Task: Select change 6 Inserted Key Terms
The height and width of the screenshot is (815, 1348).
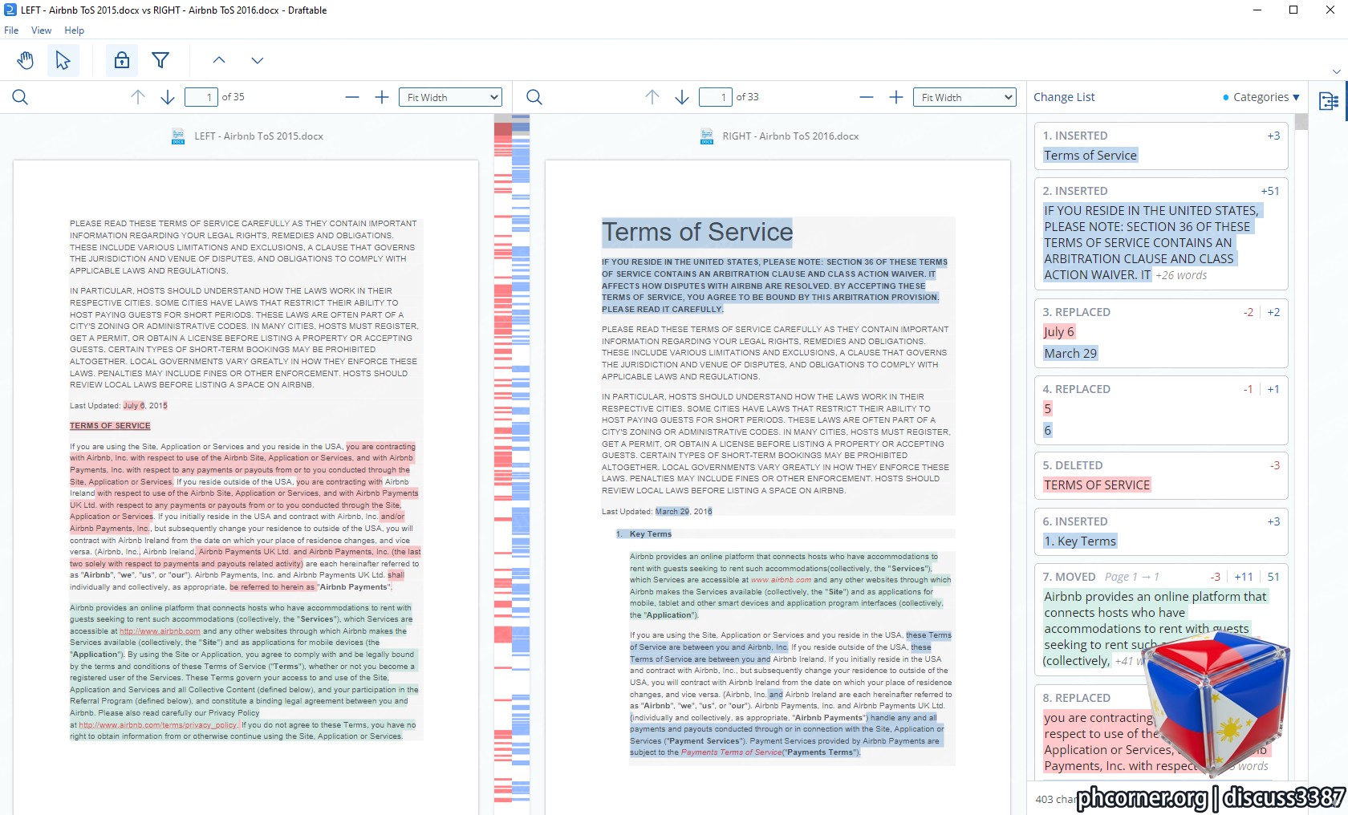Action: point(1161,532)
